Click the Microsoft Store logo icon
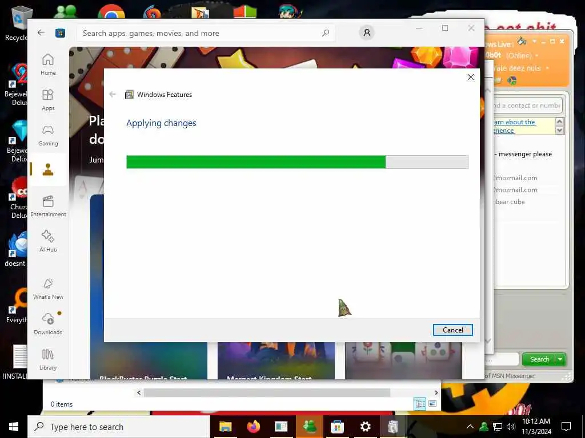 pyautogui.click(x=60, y=33)
